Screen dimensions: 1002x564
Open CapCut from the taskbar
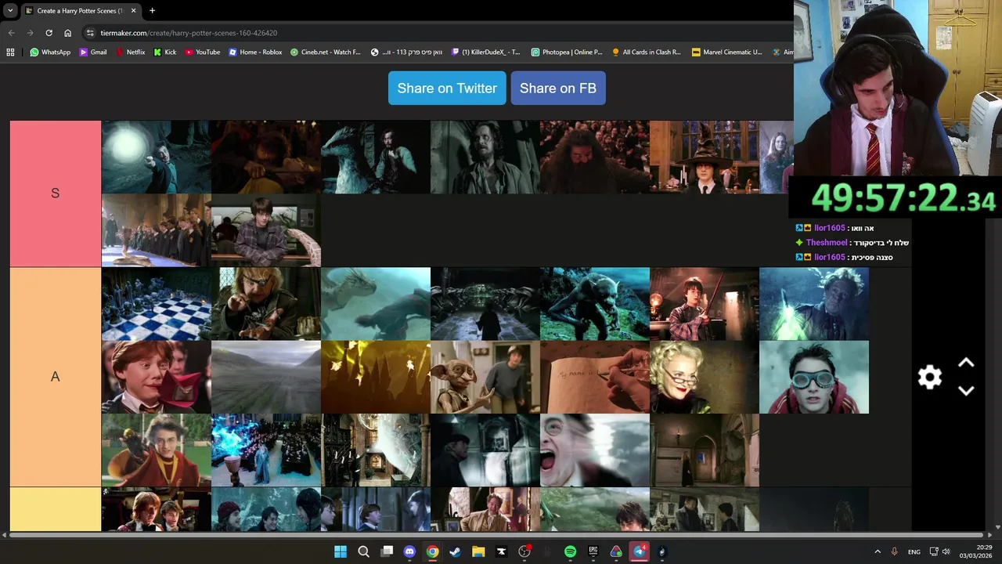(501, 551)
